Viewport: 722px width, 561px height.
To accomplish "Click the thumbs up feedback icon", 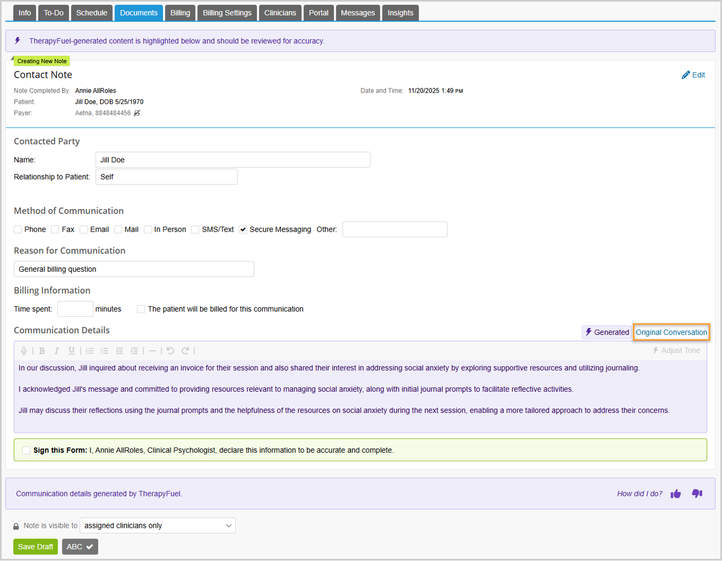I will tap(676, 494).
